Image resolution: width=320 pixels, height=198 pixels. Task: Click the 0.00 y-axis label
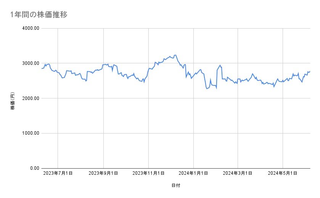click(x=34, y=168)
